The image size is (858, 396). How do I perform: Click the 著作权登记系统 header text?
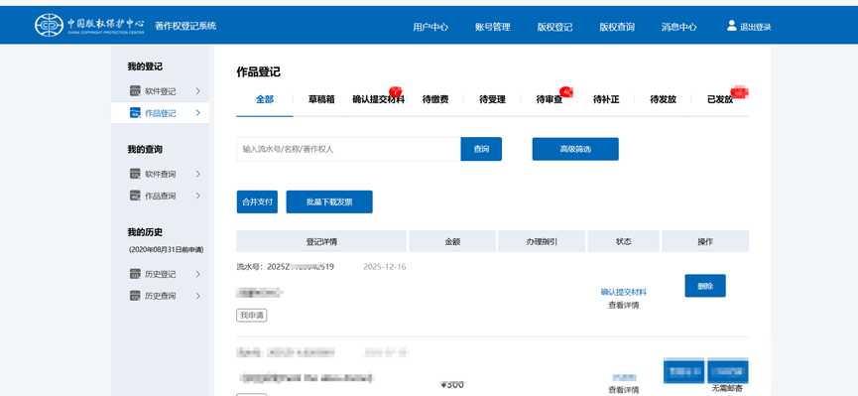pyautogui.click(x=185, y=25)
